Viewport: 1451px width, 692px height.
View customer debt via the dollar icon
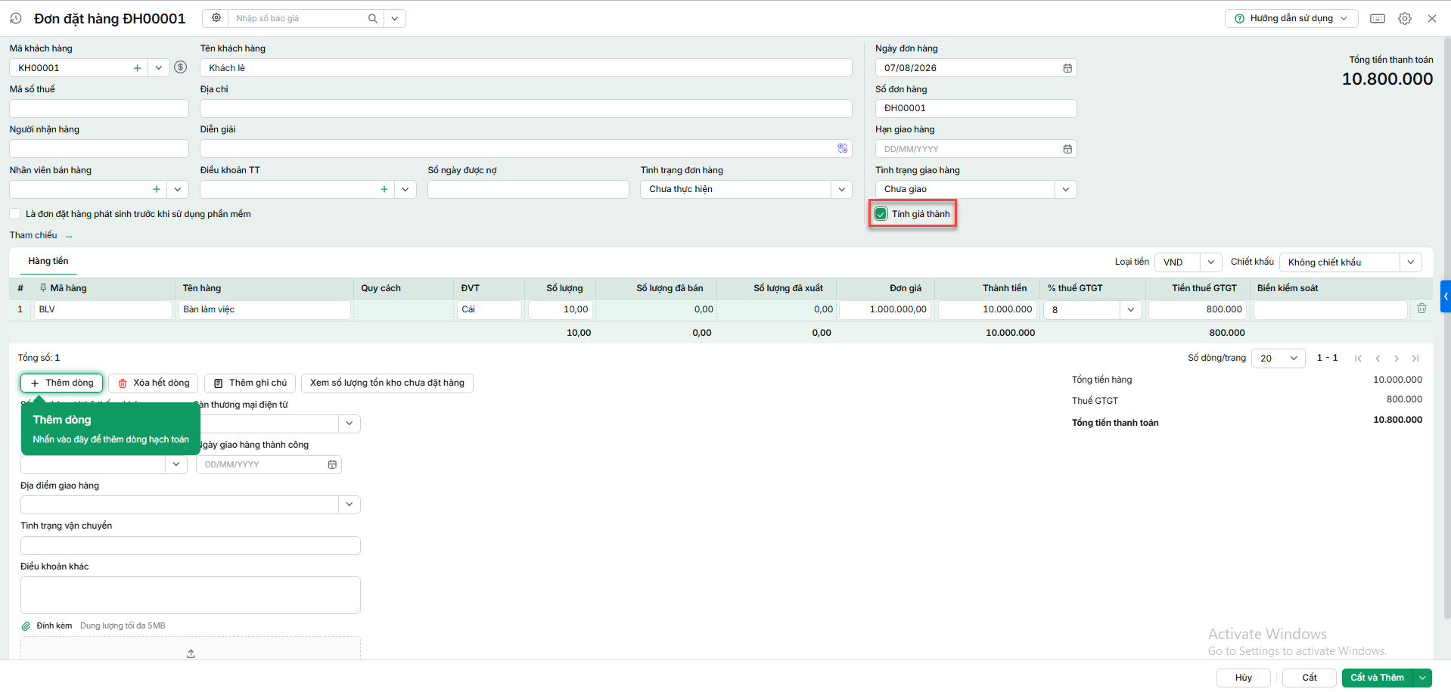pyautogui.click(x=180, y=67)
